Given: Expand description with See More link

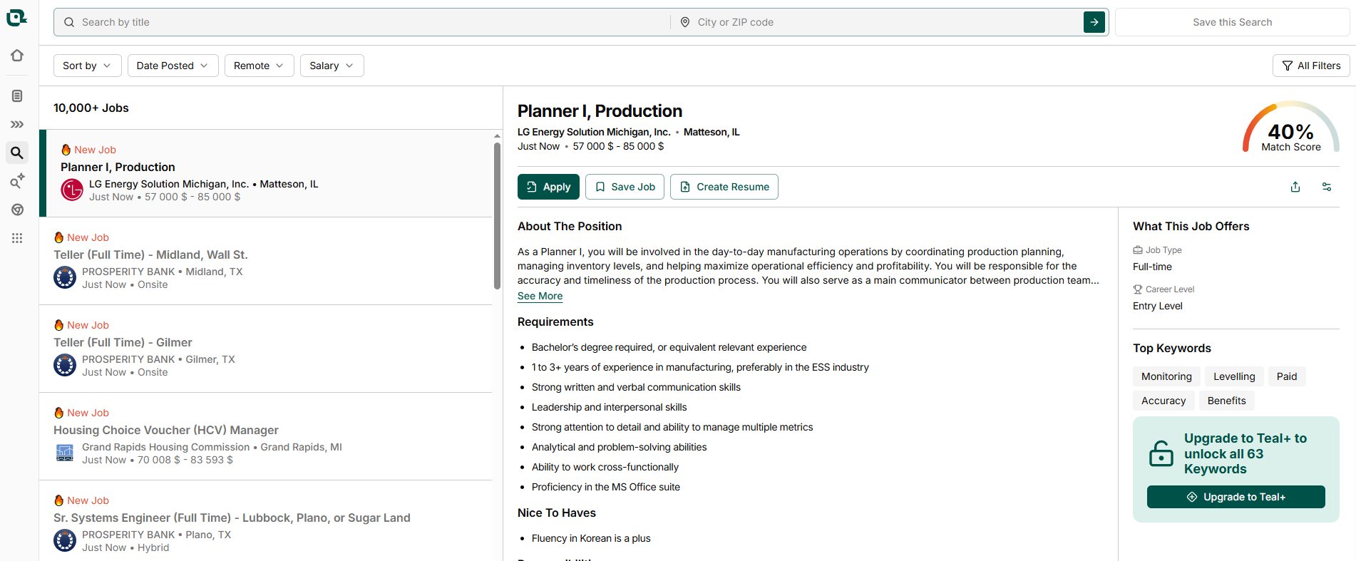Looking at the screenshot, I should [x=540, y=296].
